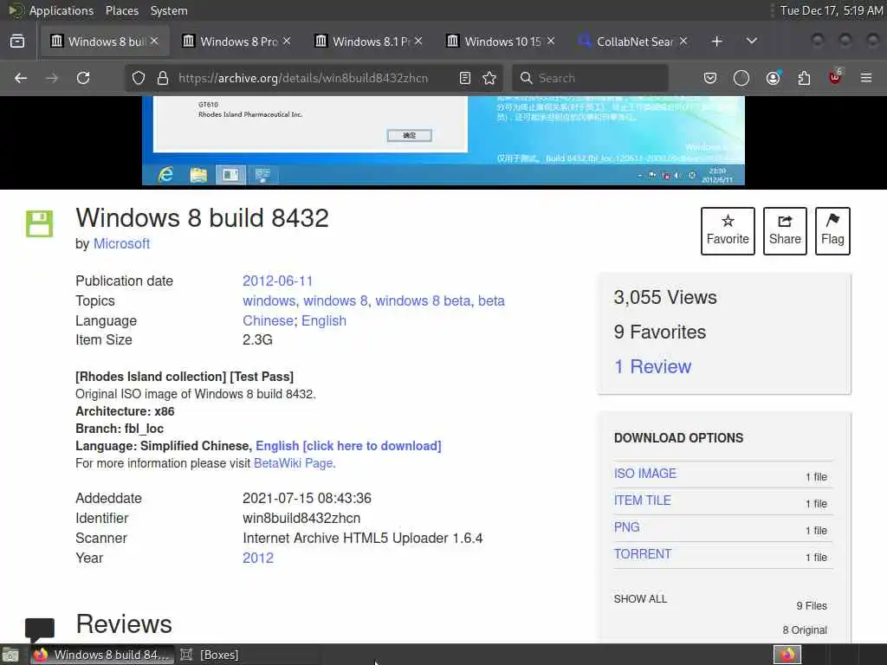Image resolution: width=887 pixels, height=665 pixels.
Task: Open English click here to download link
Action: click(348, 446)
